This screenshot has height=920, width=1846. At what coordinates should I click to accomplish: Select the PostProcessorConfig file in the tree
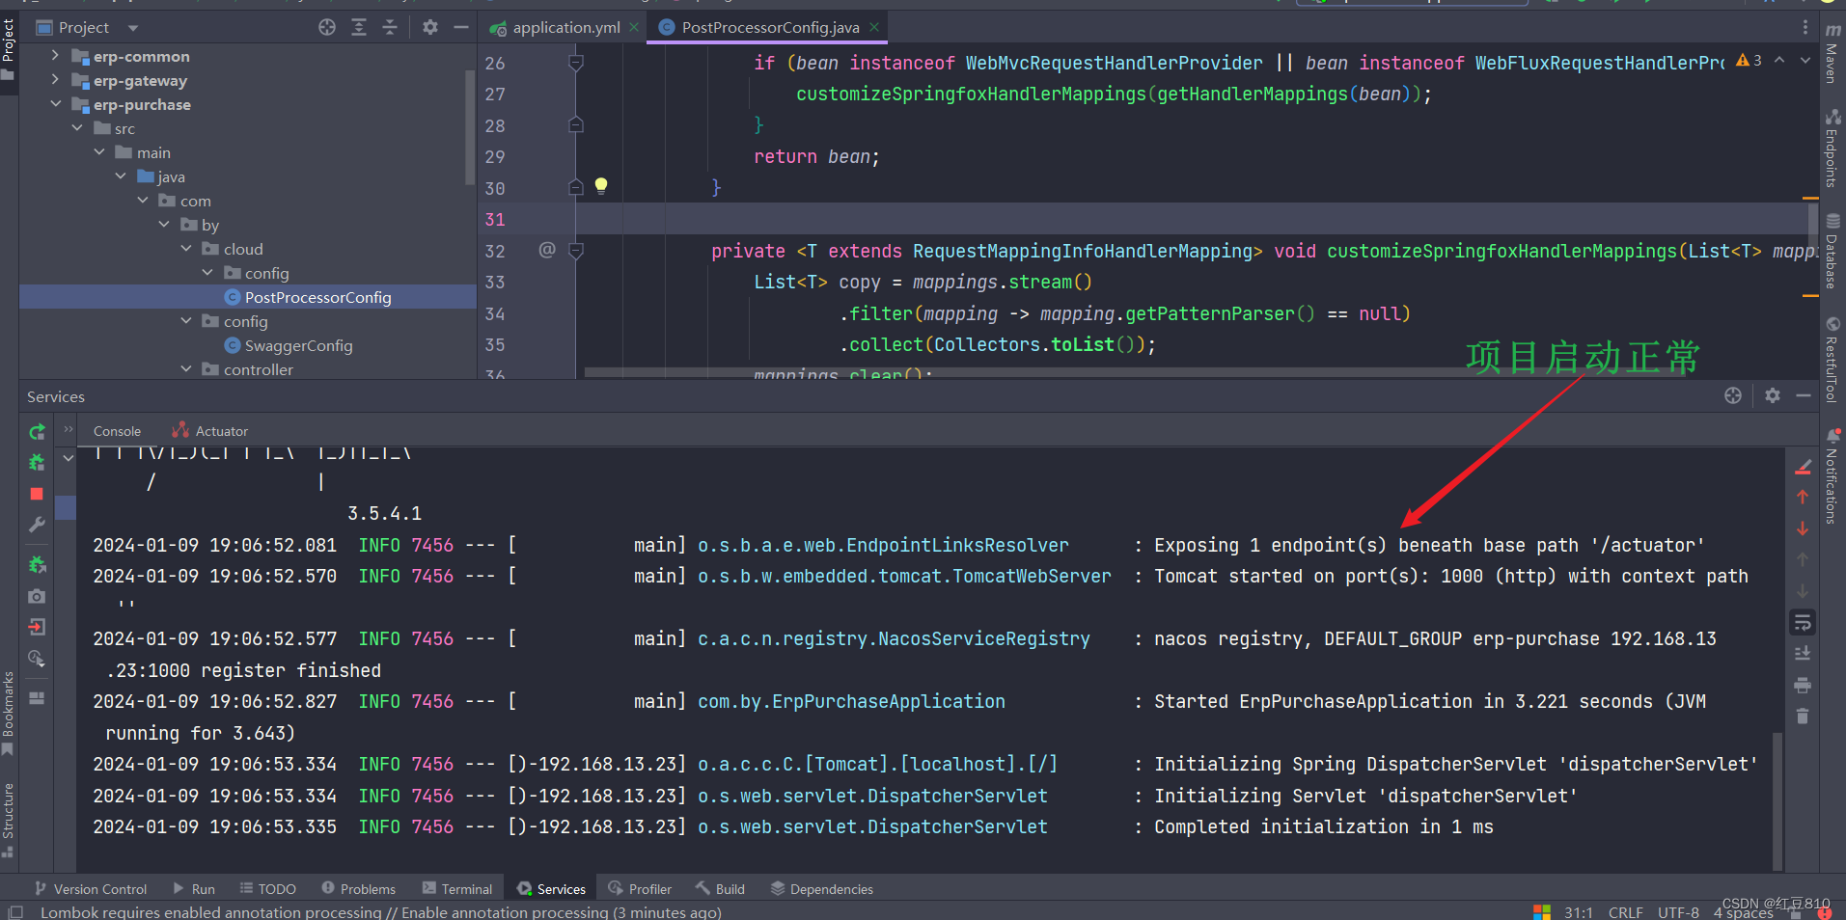[x=318, y=297]
